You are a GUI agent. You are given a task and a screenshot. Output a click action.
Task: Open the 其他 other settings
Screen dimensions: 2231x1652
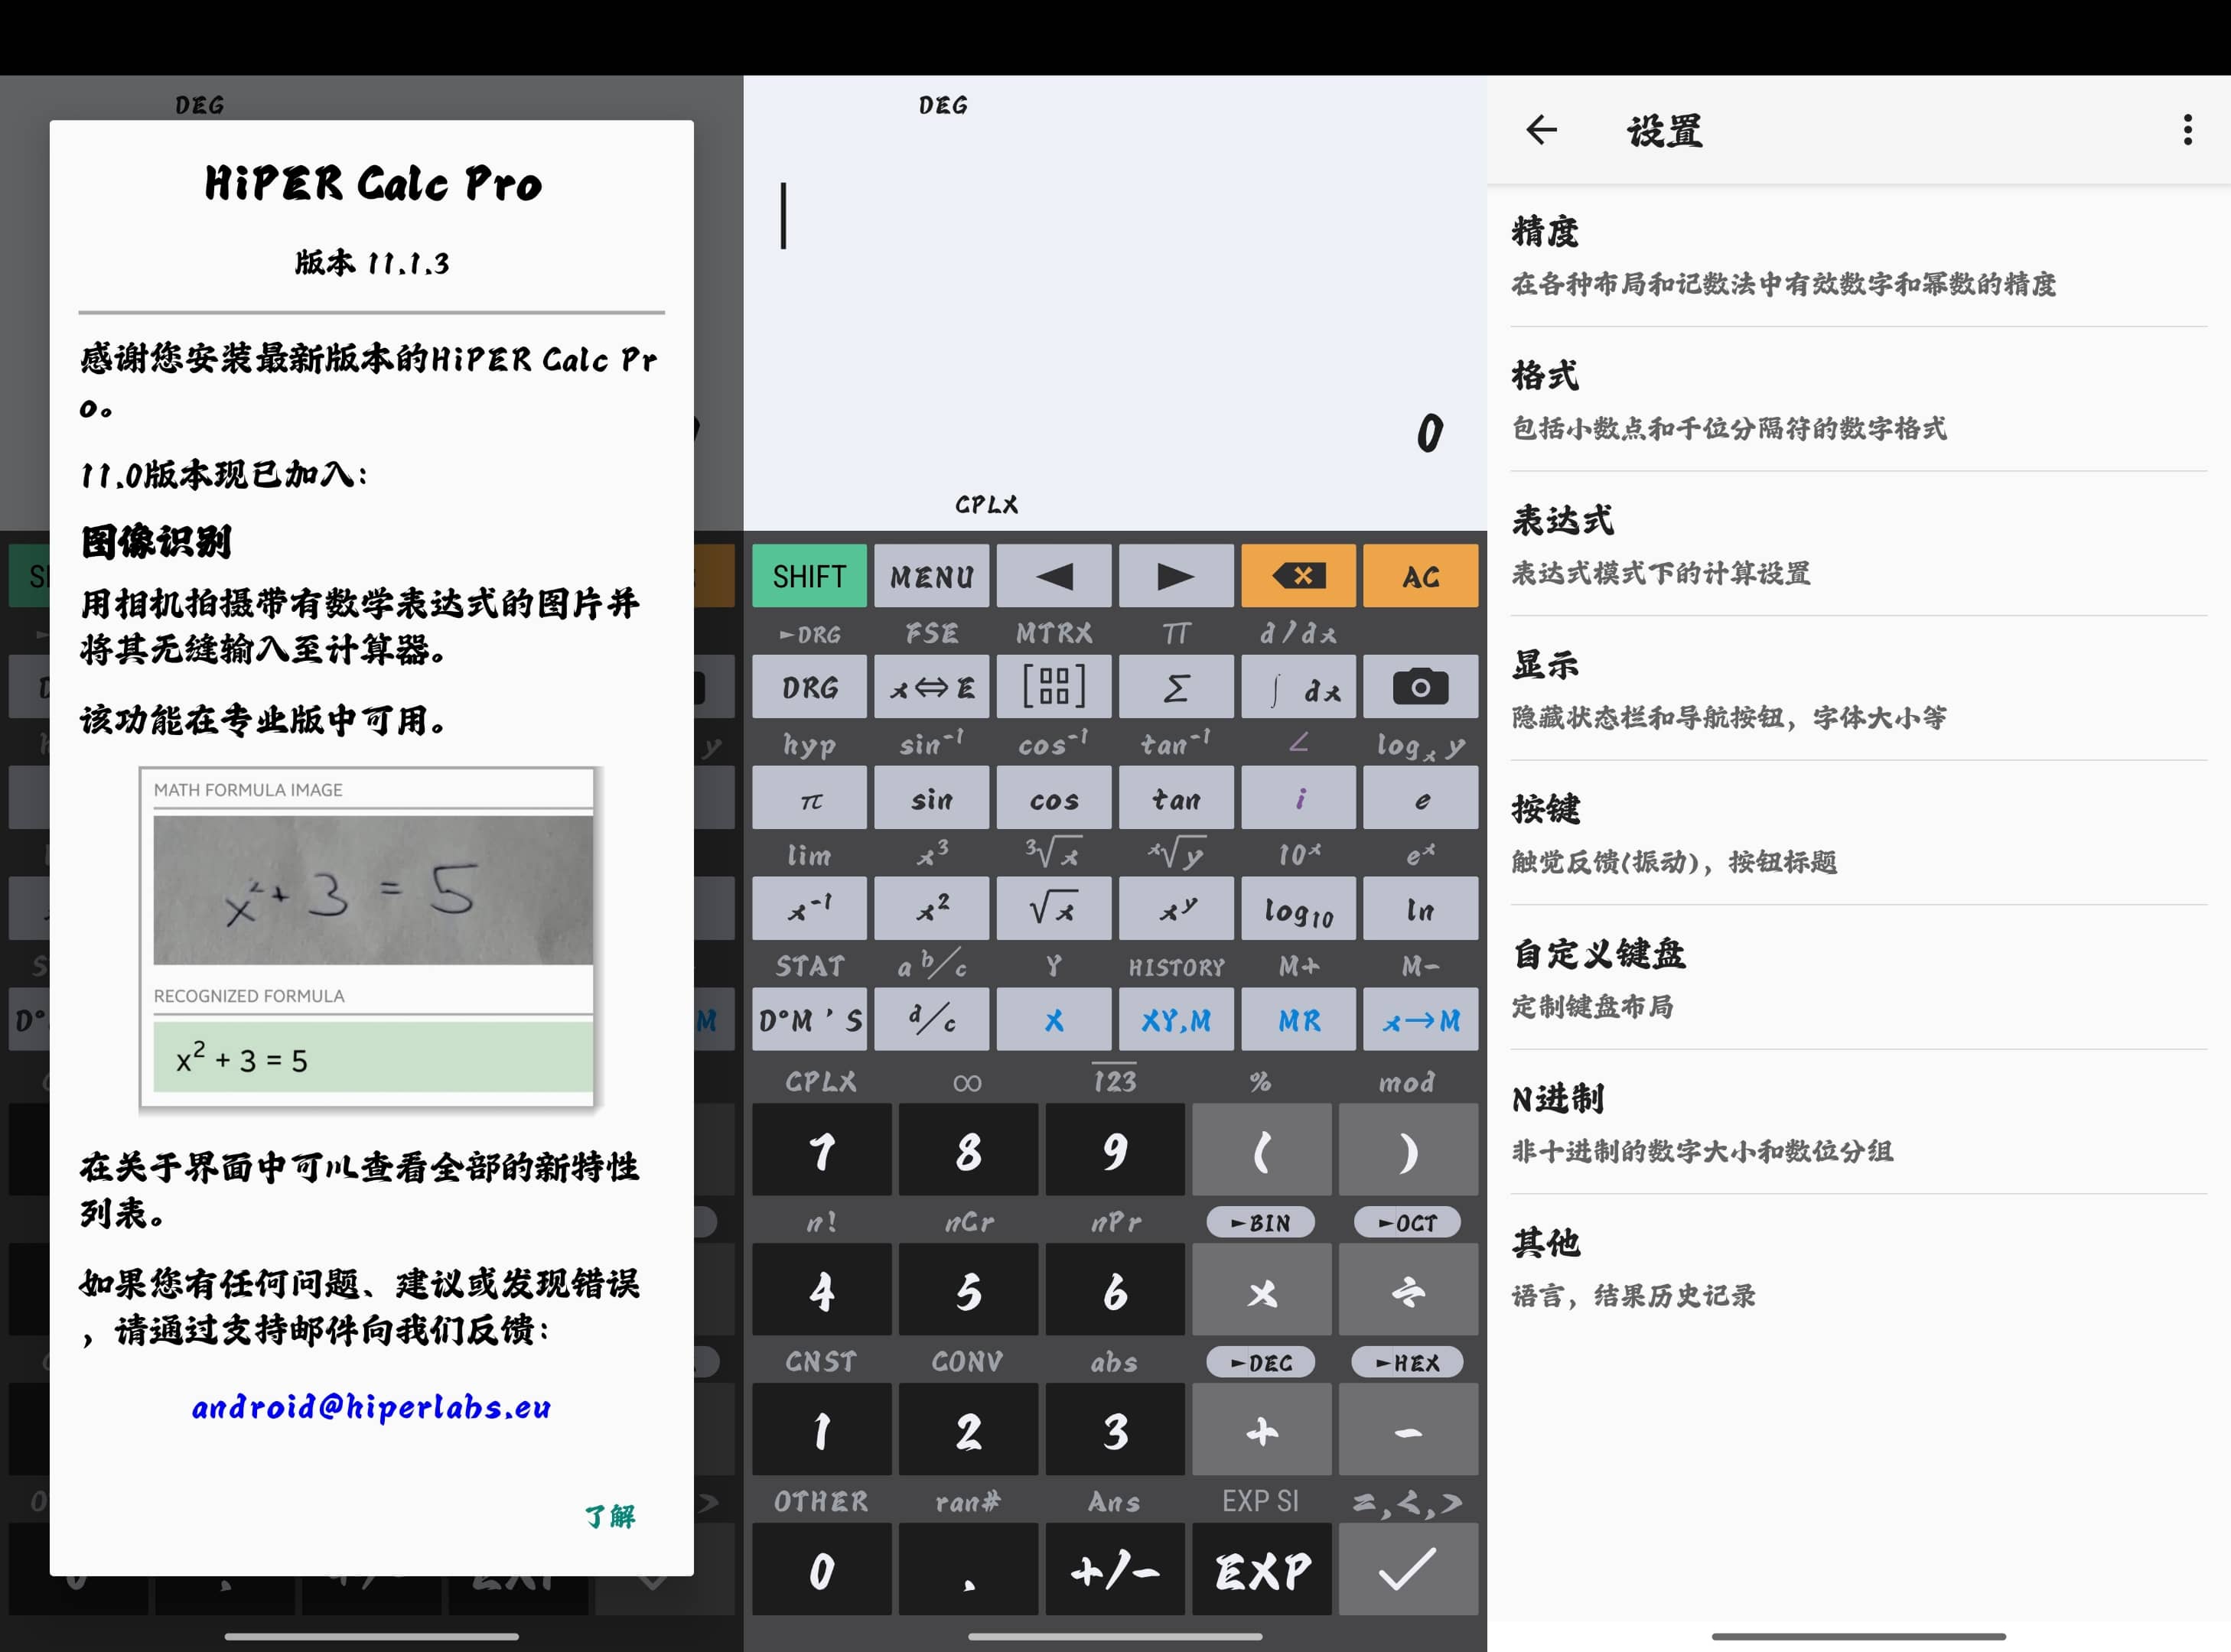pyautogui.click(x=1859, y=1266)
